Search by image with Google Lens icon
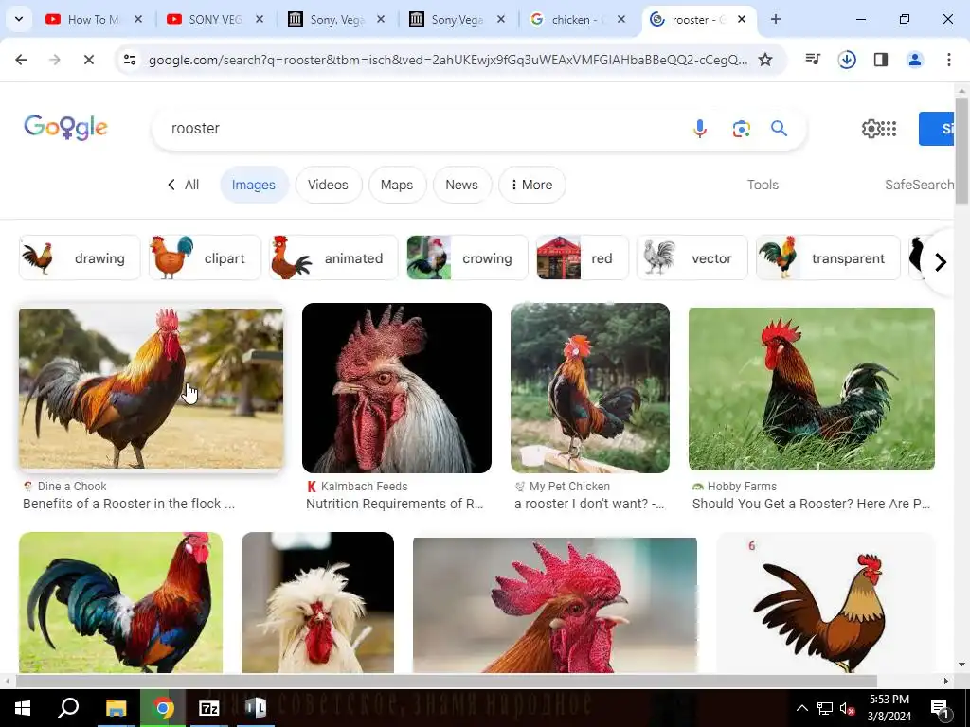 pyautogui.click(x=741, y=129)
